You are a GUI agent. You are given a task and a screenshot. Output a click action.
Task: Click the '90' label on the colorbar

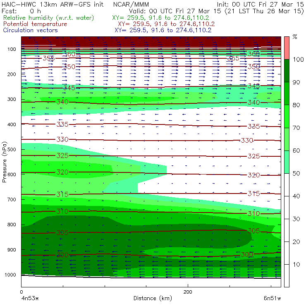296,82
